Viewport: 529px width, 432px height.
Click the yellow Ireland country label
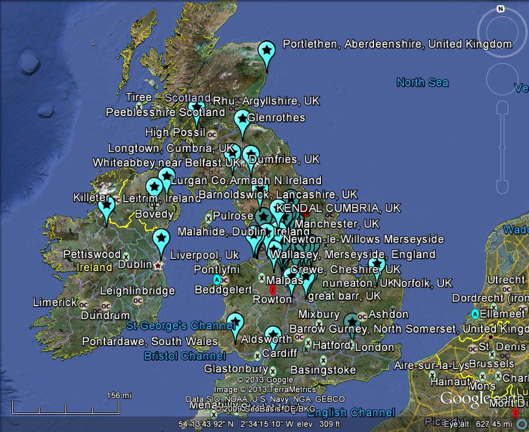94,267
